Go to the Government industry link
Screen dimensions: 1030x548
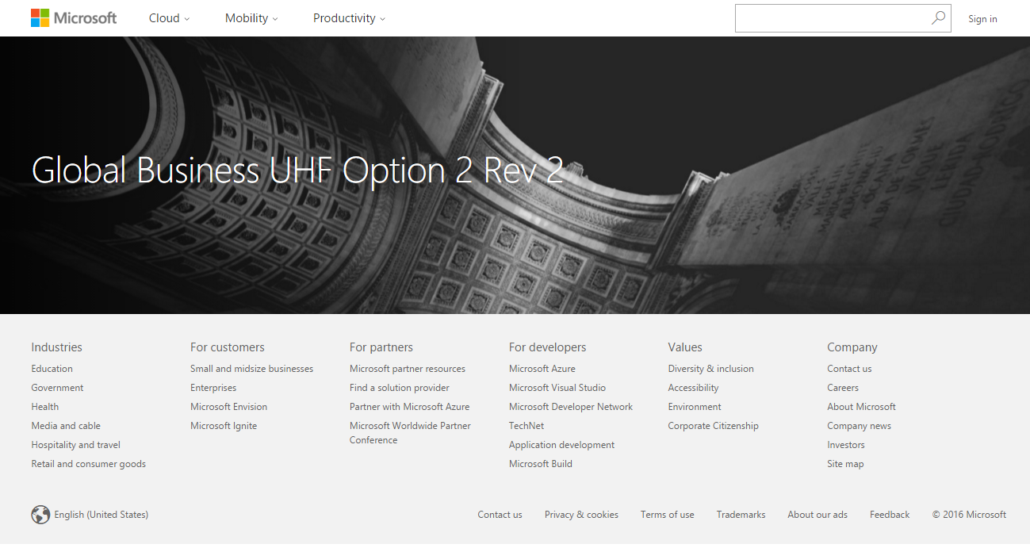pyautogui.click(x=57, y=388)
